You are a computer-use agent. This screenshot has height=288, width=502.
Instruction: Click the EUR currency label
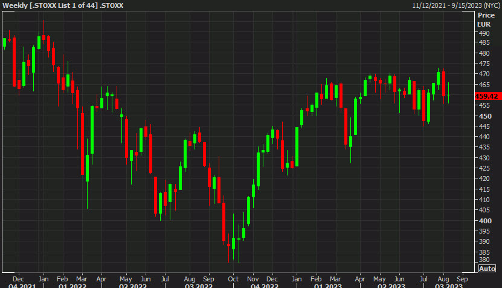coord(484,24)
